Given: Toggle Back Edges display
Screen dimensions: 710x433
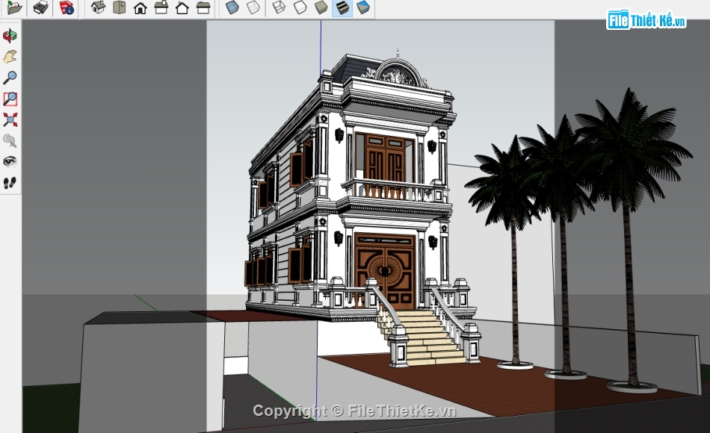Looking at the screenshot, I should click(x=253, y=8).
